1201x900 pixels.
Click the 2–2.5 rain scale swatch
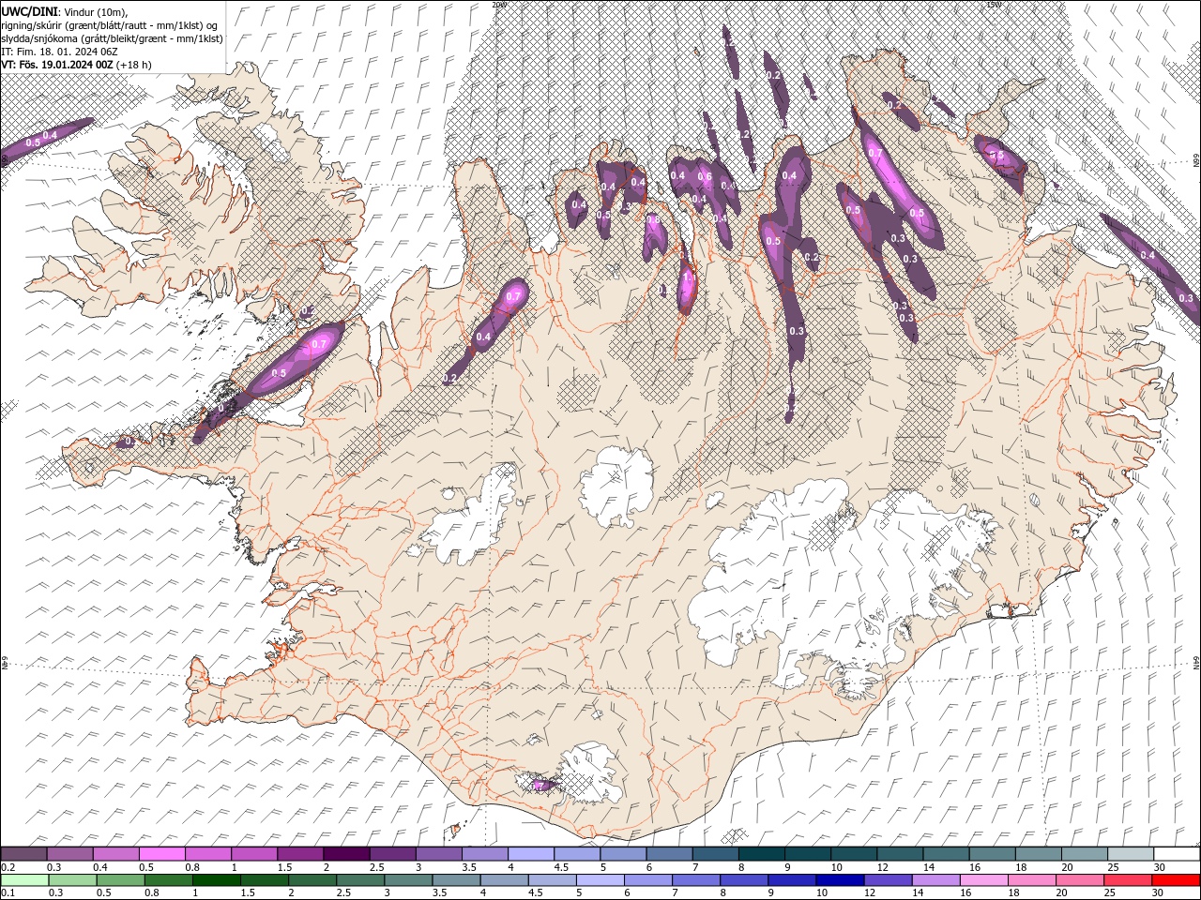[312, 880]
